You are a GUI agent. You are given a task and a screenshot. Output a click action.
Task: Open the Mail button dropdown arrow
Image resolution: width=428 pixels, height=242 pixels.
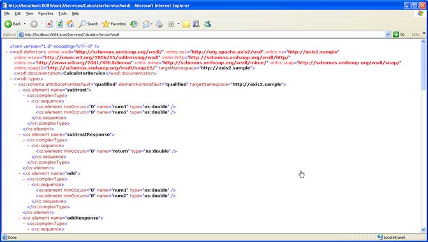152,24
